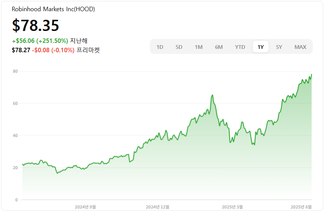
Task: Click the 80 y-axis value
Action: pos(15,71)
